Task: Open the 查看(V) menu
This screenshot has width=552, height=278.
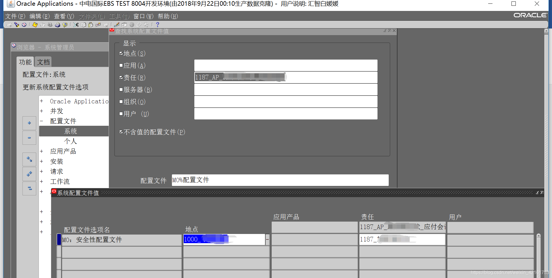Action: [64, 16]
